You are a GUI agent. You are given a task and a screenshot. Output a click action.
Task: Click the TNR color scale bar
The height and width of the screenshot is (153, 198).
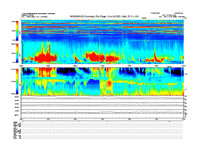pos(17,81)
